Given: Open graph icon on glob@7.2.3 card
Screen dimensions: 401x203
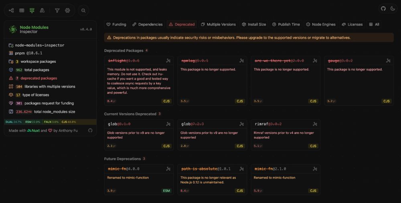Looking at the screenshot, I should point(242,124).
